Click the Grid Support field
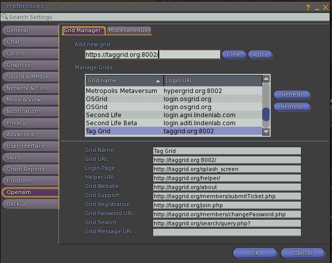The image size is (332, 263). [x=227, y=196]
